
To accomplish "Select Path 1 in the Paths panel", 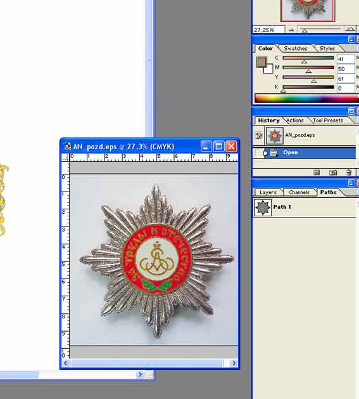I will click(305, 207).
